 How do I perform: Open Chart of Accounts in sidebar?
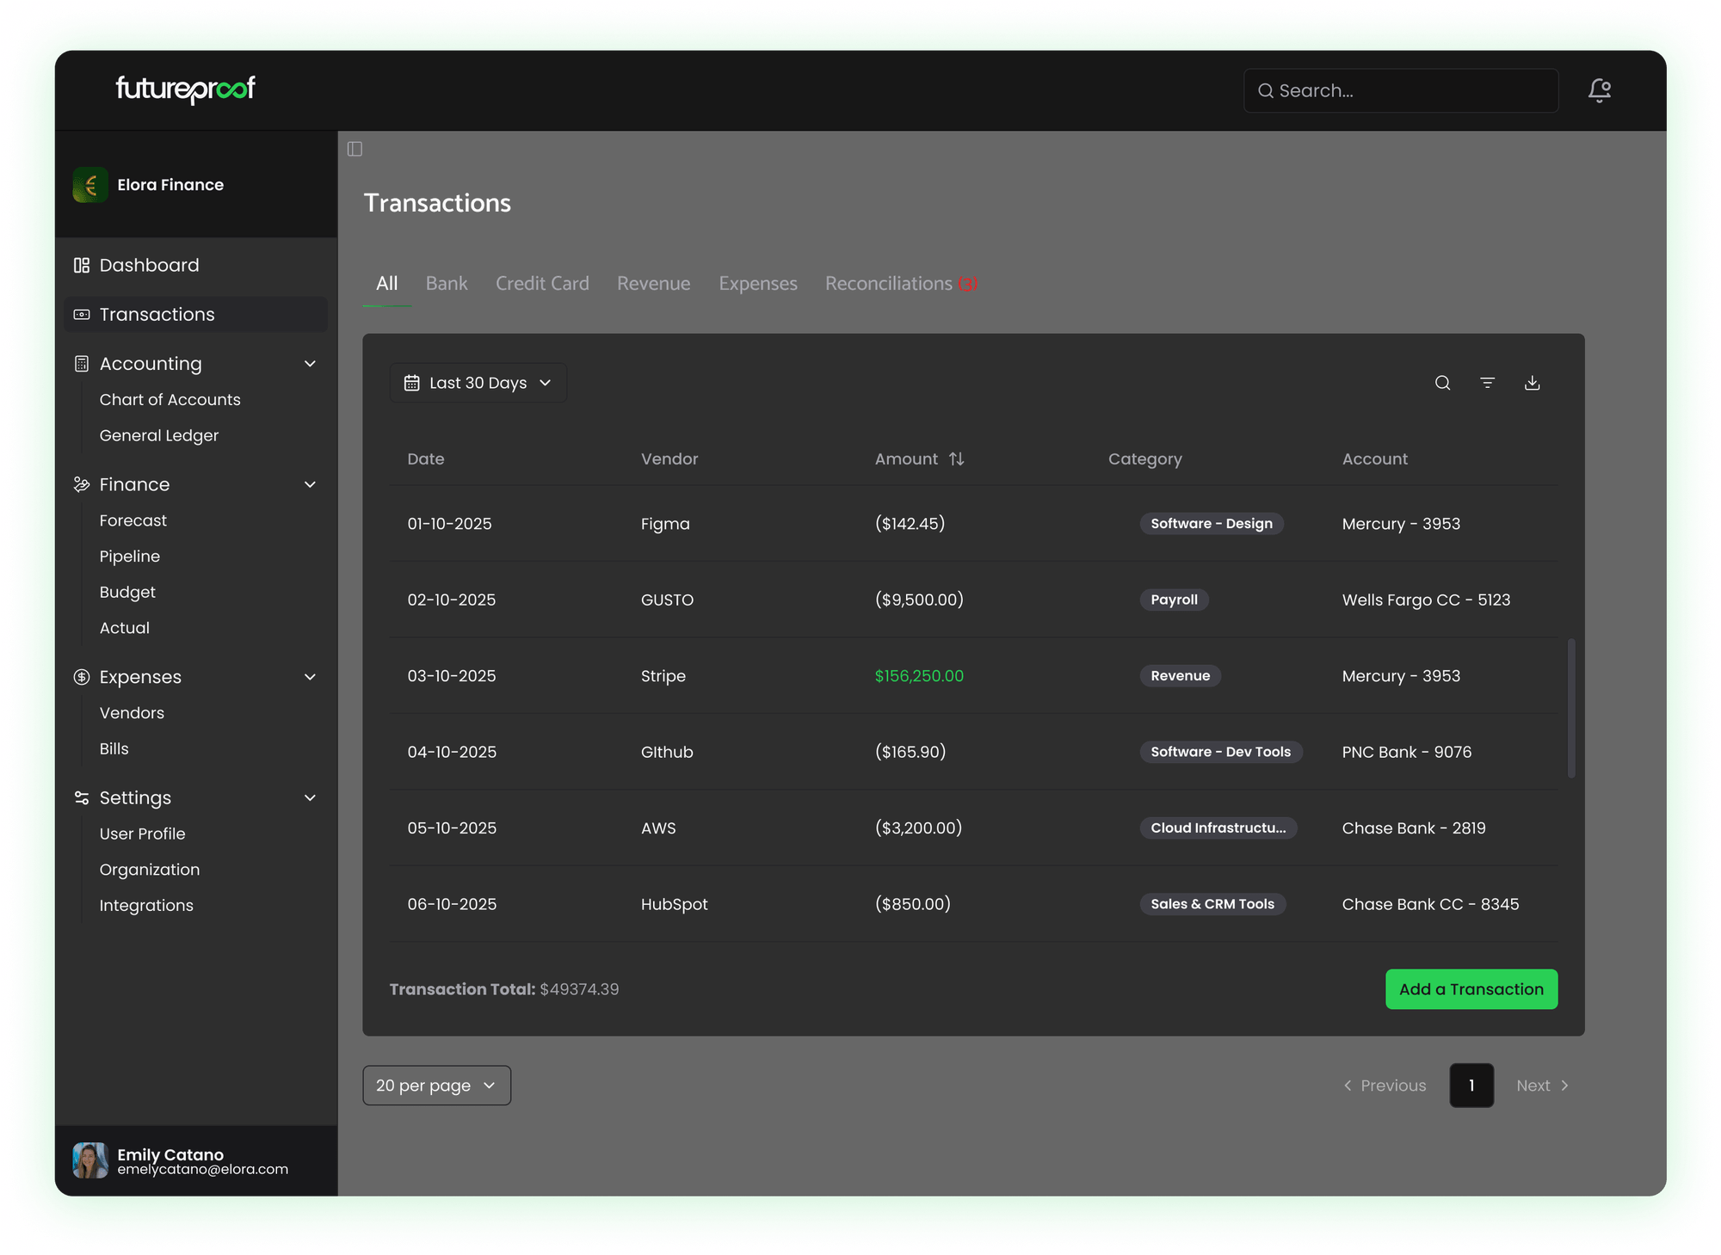[170, 400]
